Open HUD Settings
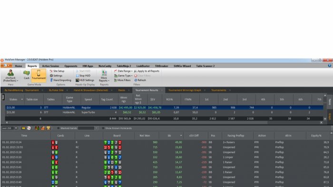 tap(85, 80)
